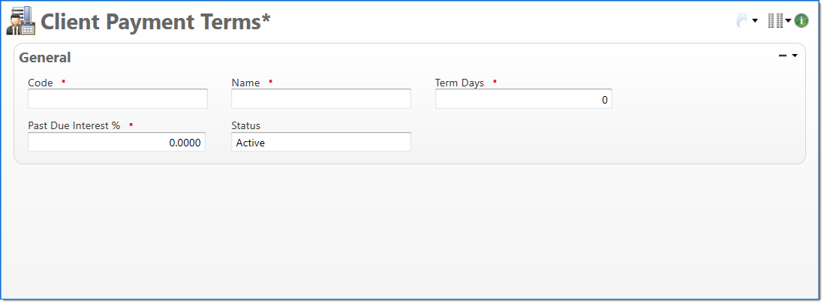Open the Status field showing Active
The width and height of the screenshot is (824, 304).
coord(321,142)
